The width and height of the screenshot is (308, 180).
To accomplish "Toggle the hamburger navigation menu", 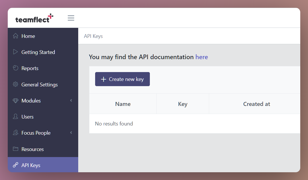I will [71, 18].
